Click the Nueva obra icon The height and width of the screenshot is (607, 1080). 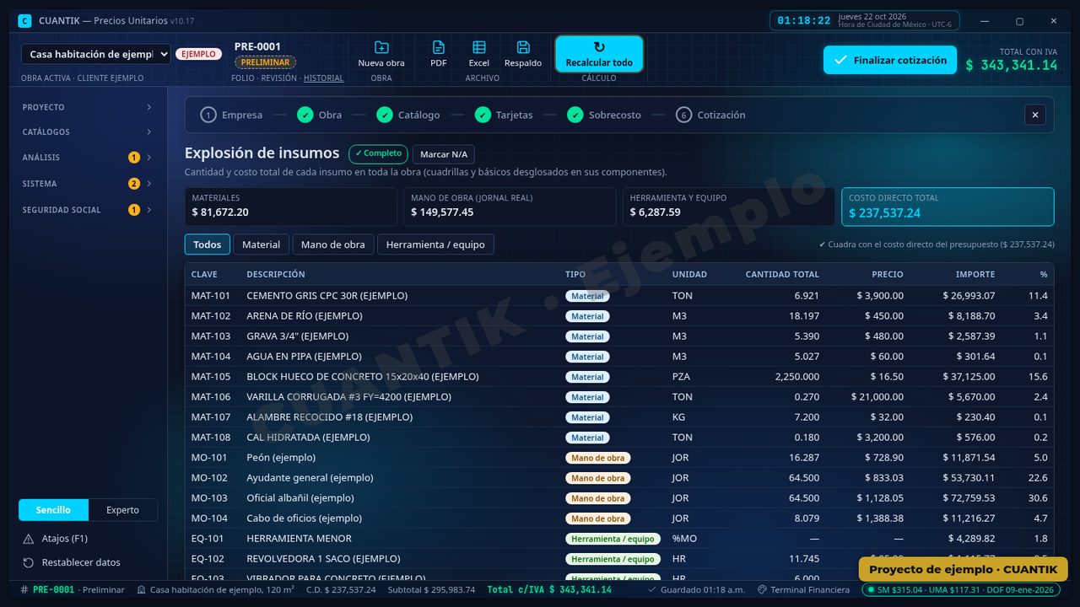(381, 47)
